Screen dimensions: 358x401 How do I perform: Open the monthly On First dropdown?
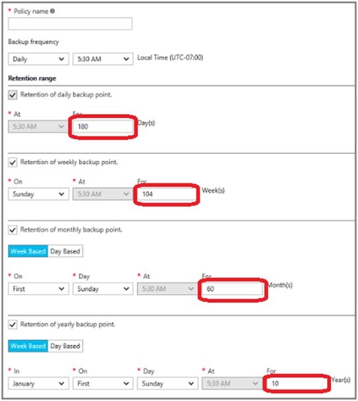point(38,289)
